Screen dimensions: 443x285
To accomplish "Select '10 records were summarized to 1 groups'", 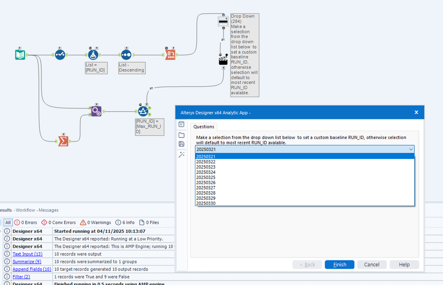I will 95,262.
